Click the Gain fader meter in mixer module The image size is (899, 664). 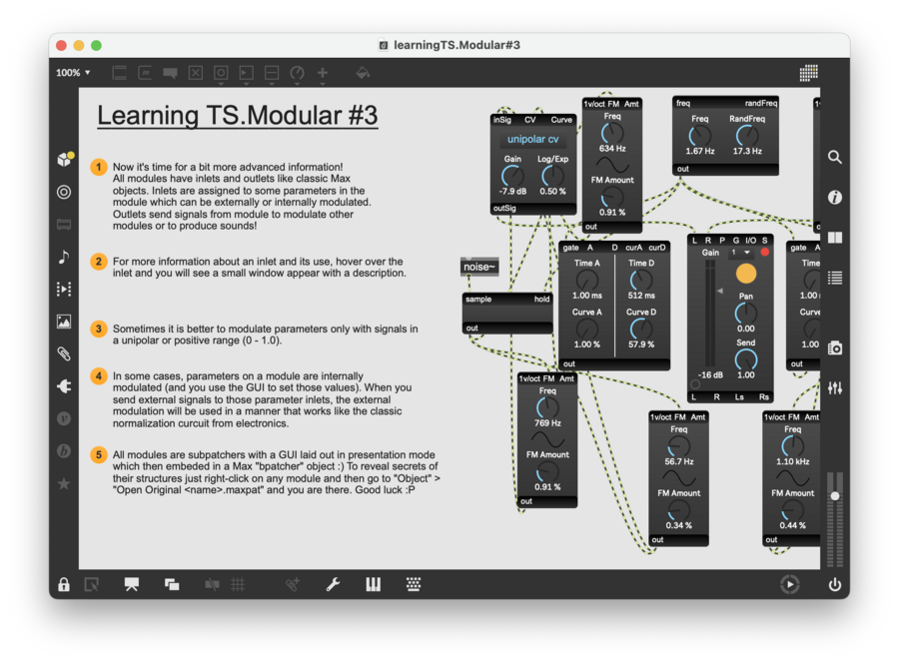click(x=710, y=314)
